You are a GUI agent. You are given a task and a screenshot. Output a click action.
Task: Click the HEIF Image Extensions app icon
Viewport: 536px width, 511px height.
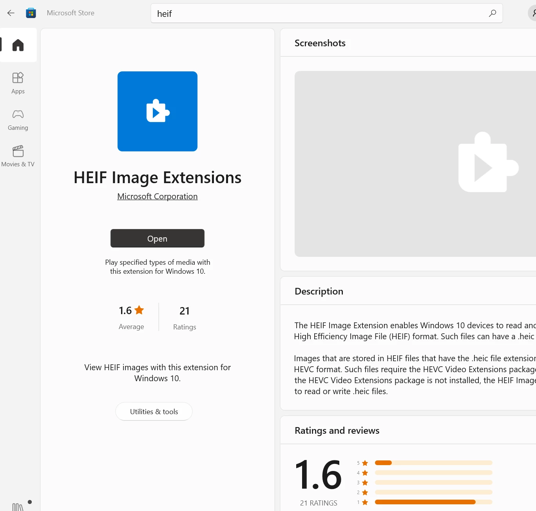[x=158, y=111]
